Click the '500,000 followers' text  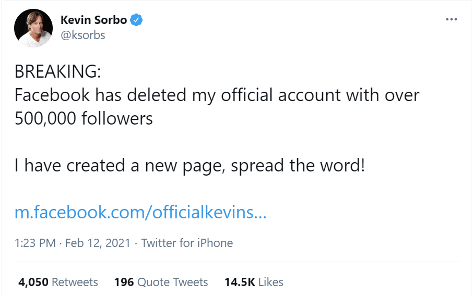[x=84, y=119]
